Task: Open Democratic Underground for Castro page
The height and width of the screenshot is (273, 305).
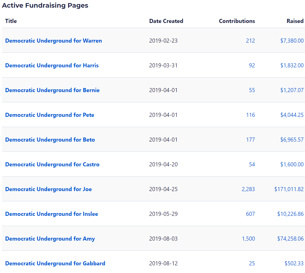Action: 52,165
